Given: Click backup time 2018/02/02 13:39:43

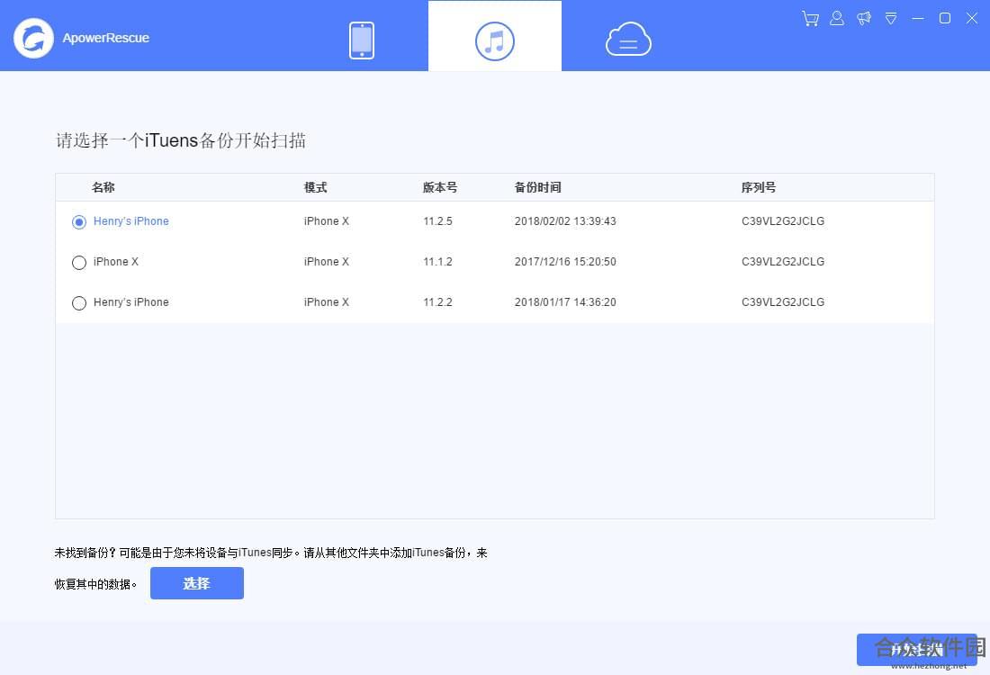Looking at the screenshot, I should 565,221.
